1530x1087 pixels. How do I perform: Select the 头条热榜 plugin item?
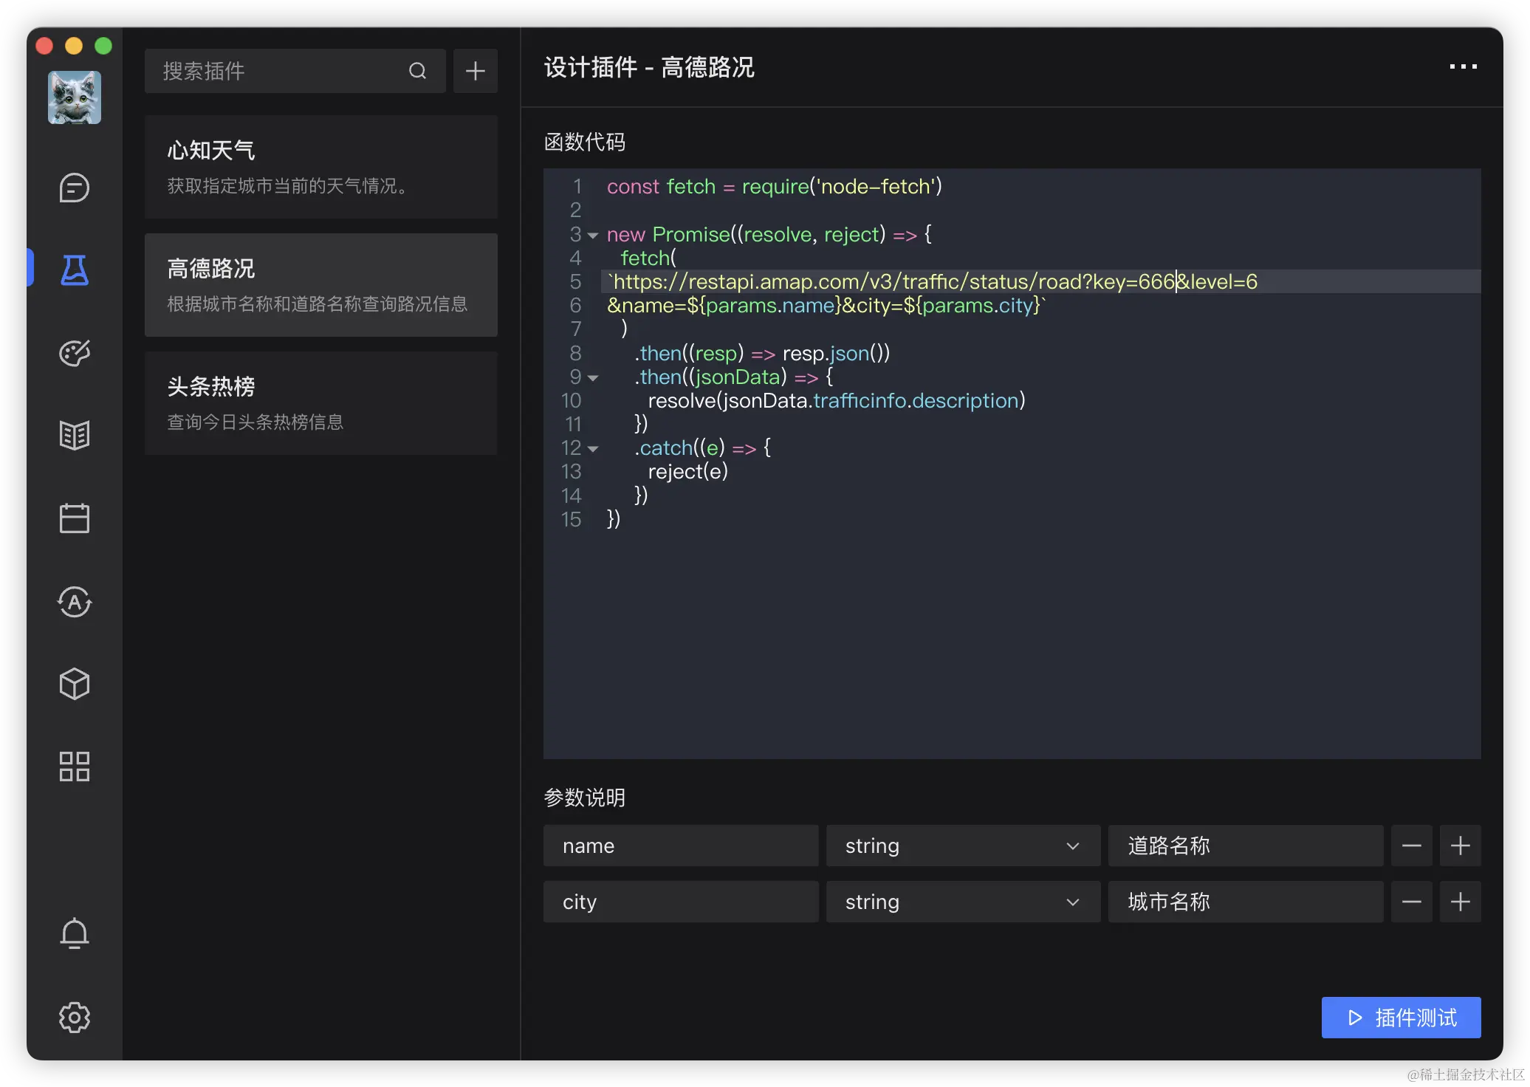click(x=320, y=403)
